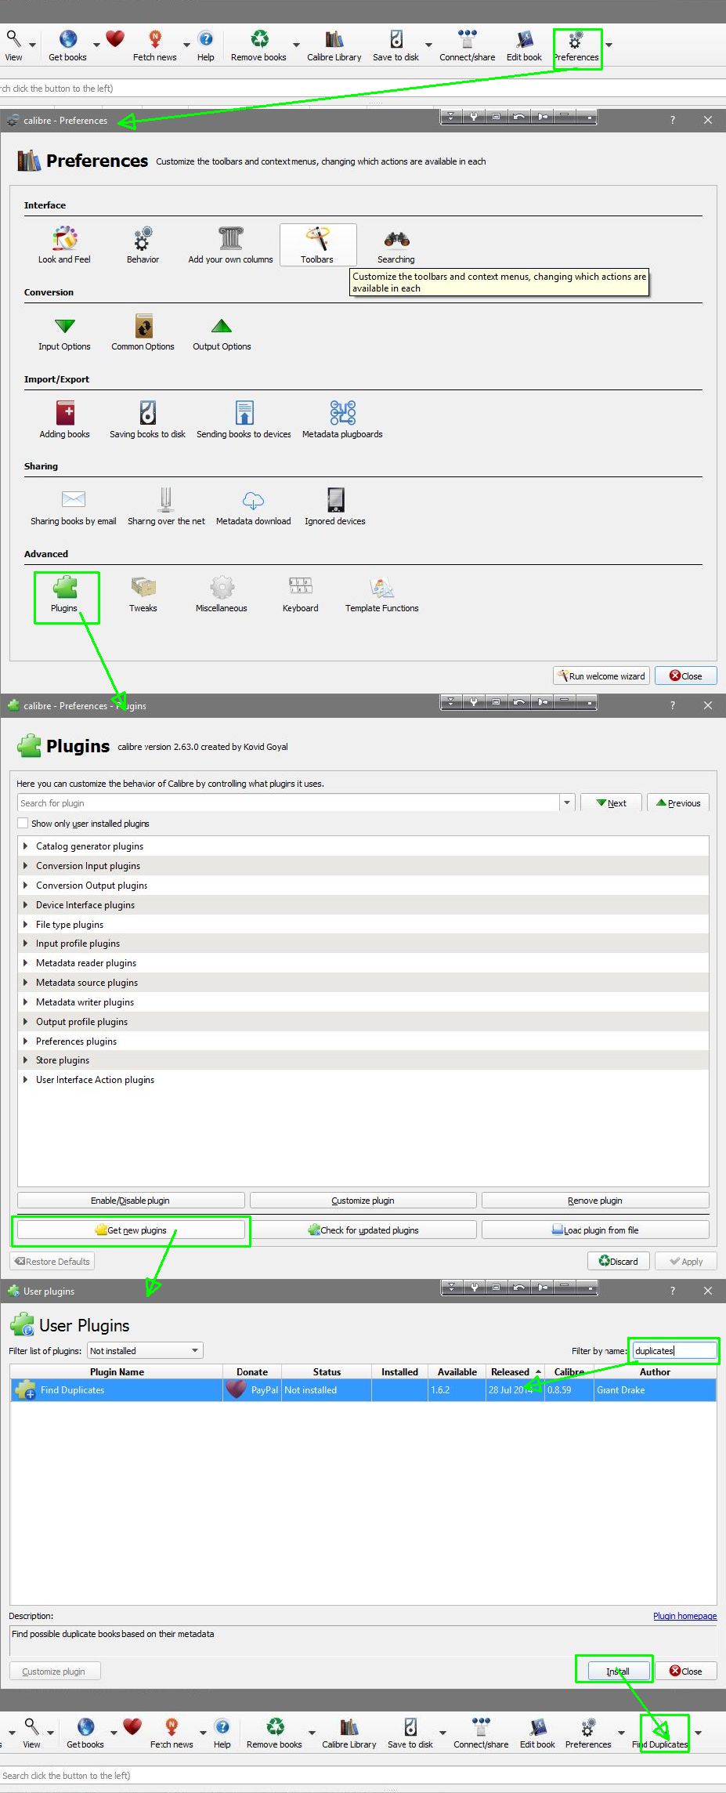Open Output Options under Conversion
This screenshot has width=726, height=1793.
point(222,333)
